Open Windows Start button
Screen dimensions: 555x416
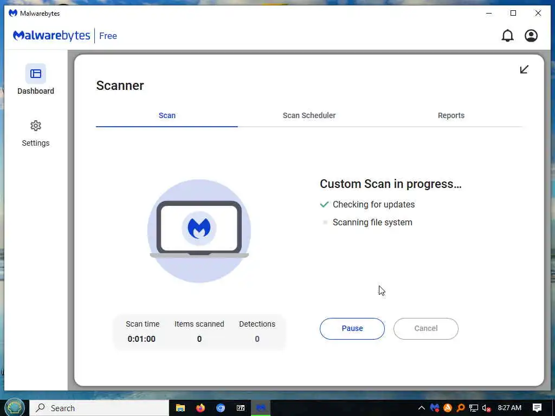pos(15,407)
